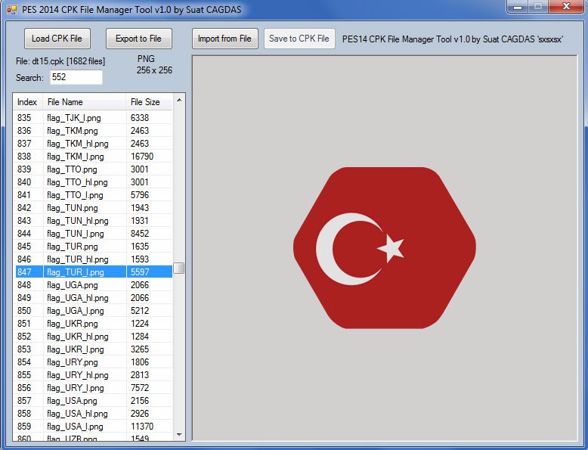Open Import from File
The width and height of the screenshot is (588, 450).
click(x=224, y=39)
